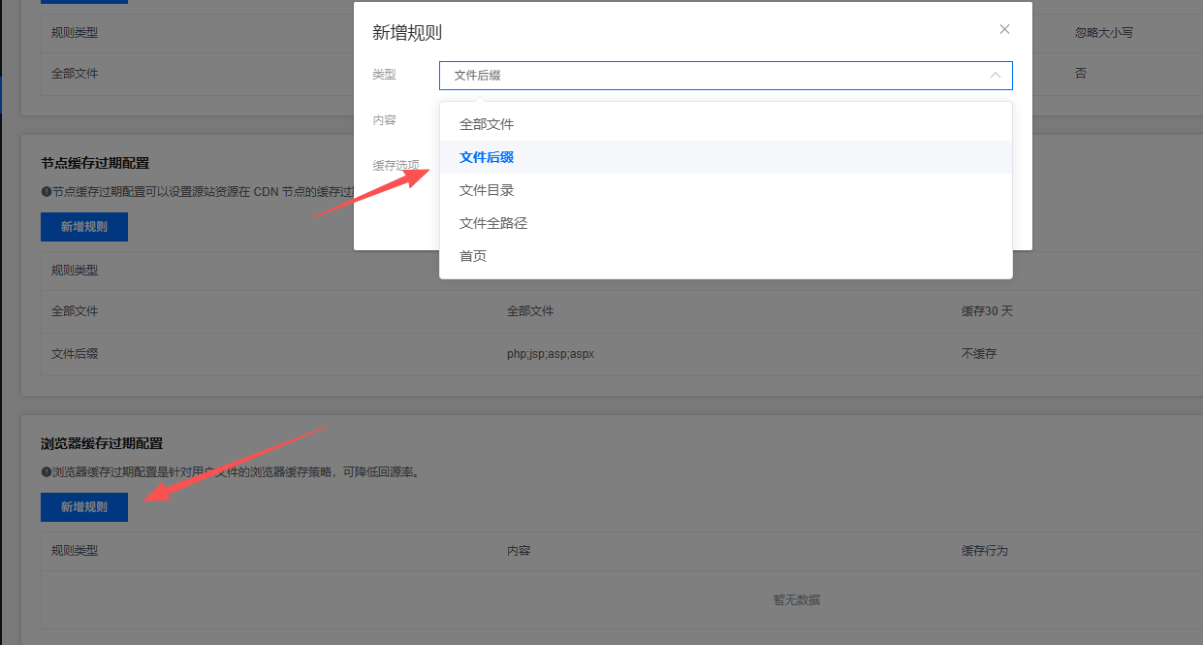Choose 首页 in the type dropdown

click(x=473, y=256)
